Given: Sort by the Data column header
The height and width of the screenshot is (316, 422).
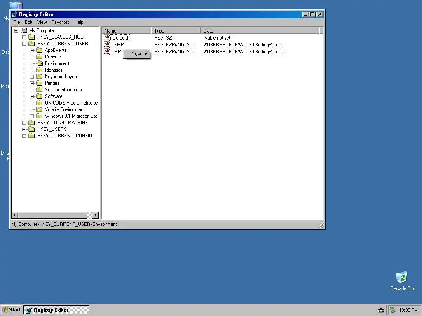Looking at the screenshot, I should point(260,30).
